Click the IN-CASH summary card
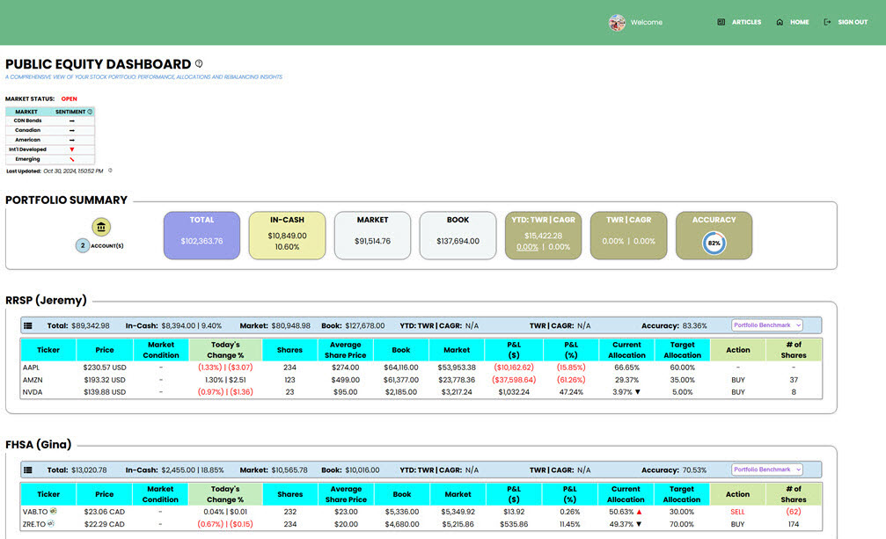The width and height of the screenshot is (886, 539). tap(287, 235)
